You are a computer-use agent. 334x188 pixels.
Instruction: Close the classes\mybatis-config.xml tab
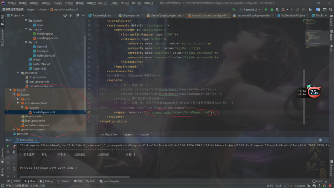click(x=228, y=15)
